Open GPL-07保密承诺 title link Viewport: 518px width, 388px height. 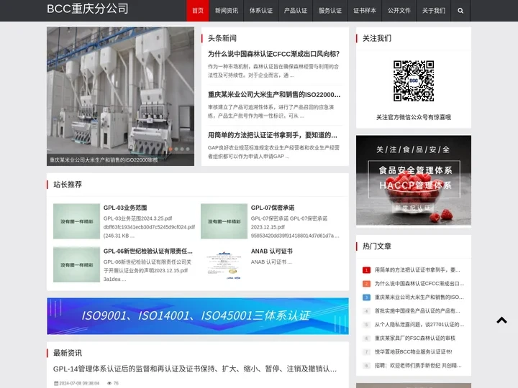[273, 208]
